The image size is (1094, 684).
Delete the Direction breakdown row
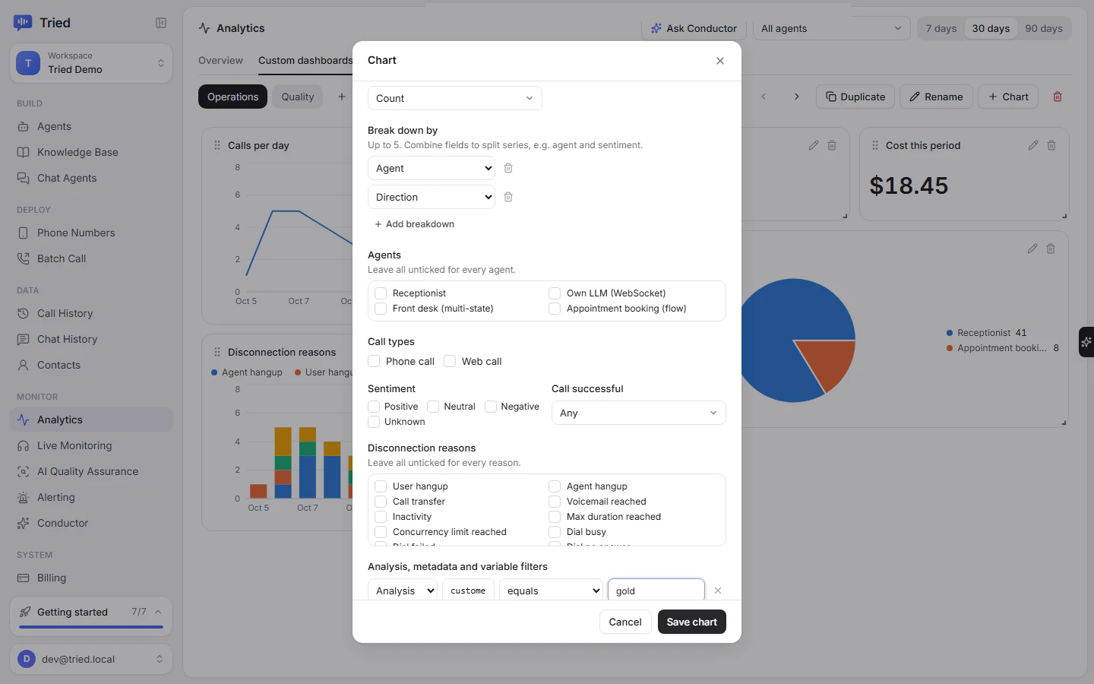(508, 197)
